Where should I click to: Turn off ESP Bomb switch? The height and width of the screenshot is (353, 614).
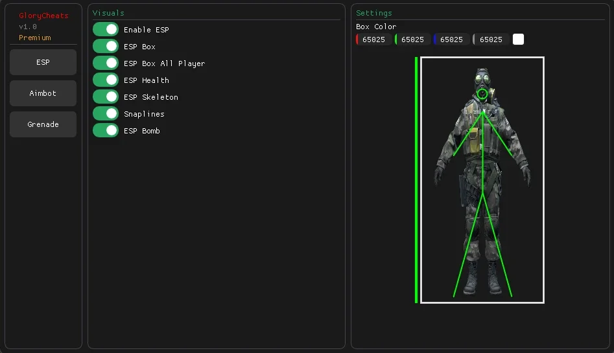click(106, 130)
